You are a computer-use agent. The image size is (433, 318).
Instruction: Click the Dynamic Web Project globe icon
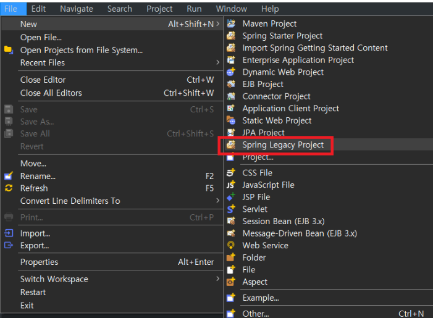[231, 72]
